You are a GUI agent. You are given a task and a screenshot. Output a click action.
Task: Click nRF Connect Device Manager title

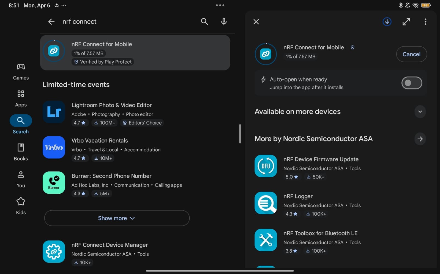[110, 245]
